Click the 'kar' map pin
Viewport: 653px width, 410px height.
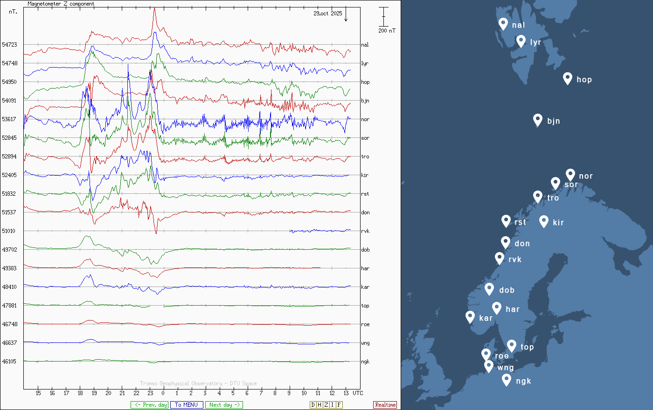tap(470, 317)
